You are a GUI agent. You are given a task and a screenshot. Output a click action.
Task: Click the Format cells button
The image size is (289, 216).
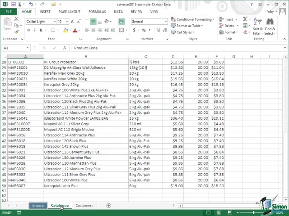228,32
